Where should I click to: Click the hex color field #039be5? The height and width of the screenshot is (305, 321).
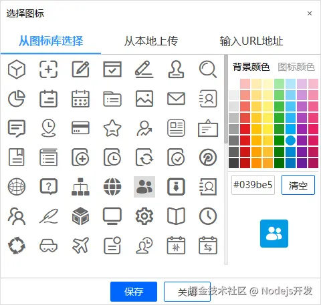(x=253, y=185)
